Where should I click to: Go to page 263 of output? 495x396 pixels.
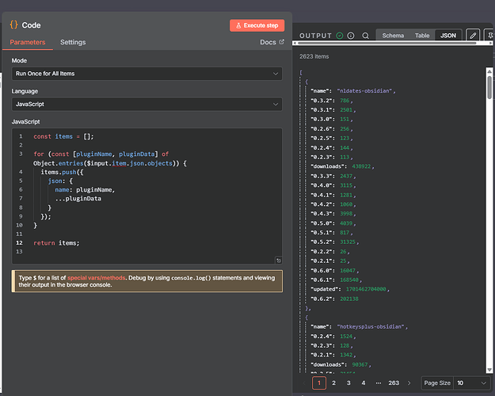394,383
